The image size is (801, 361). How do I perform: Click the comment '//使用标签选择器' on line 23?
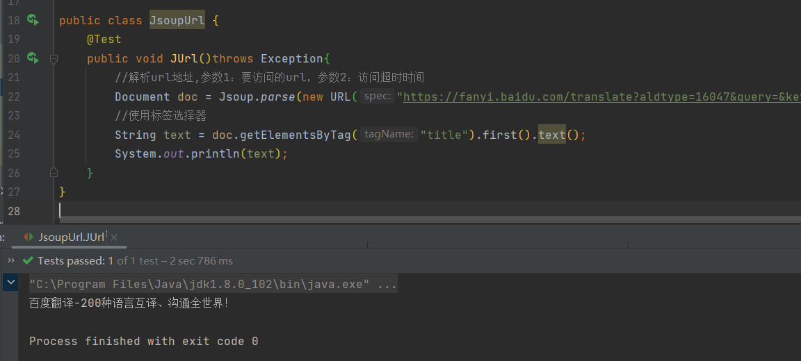coord(161,116)
